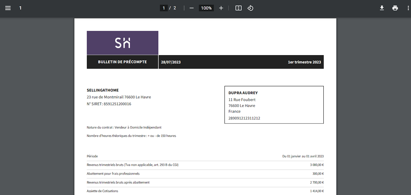This screenshot has width=411, height=195.
Task: Click the fit to page icon
Action: coord(238,8)
